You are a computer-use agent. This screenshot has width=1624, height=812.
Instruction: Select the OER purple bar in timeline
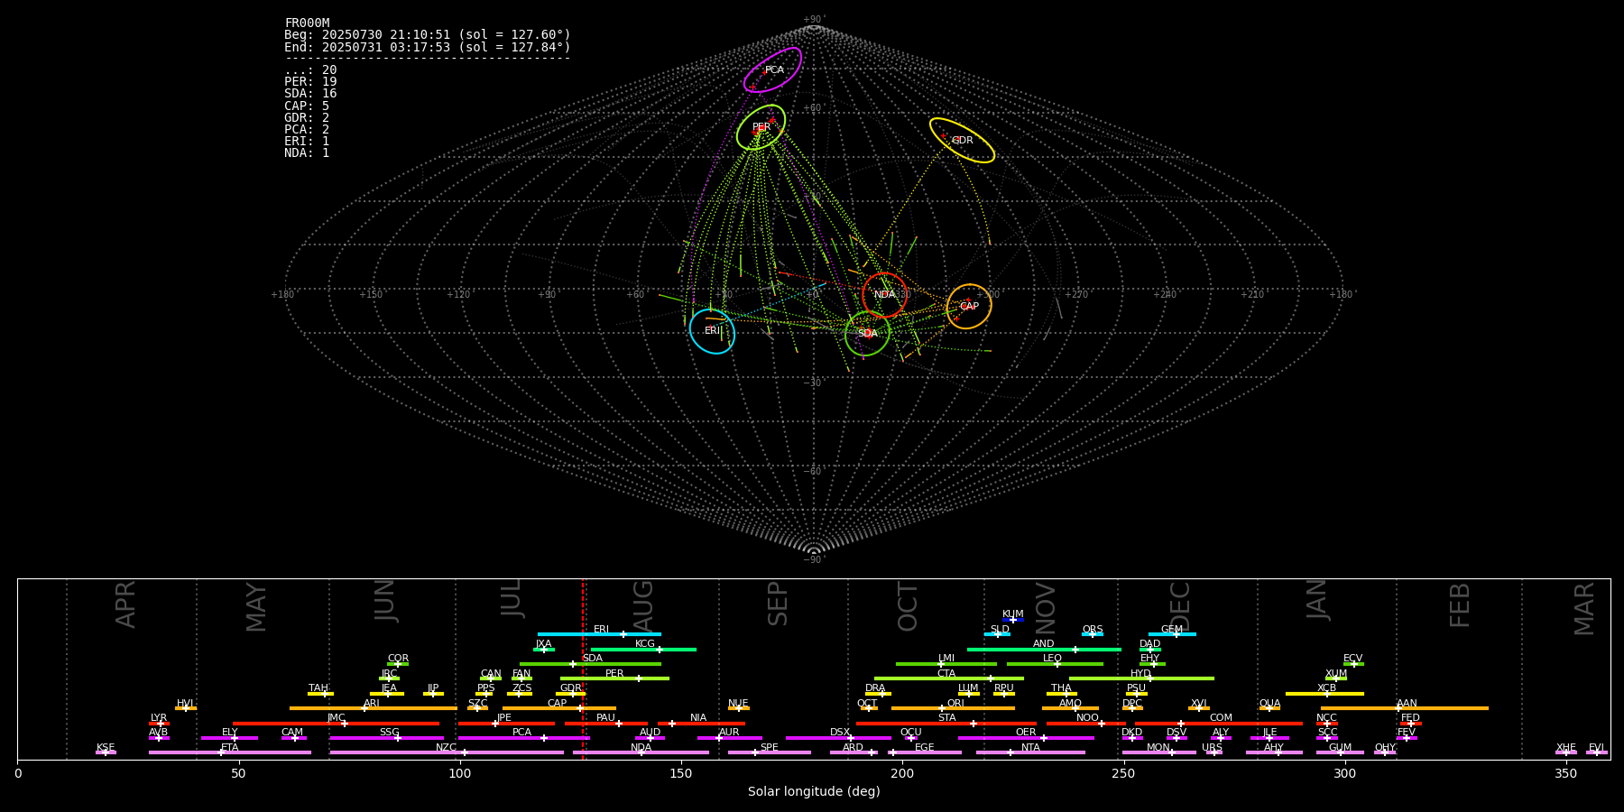coord(1026,738)
